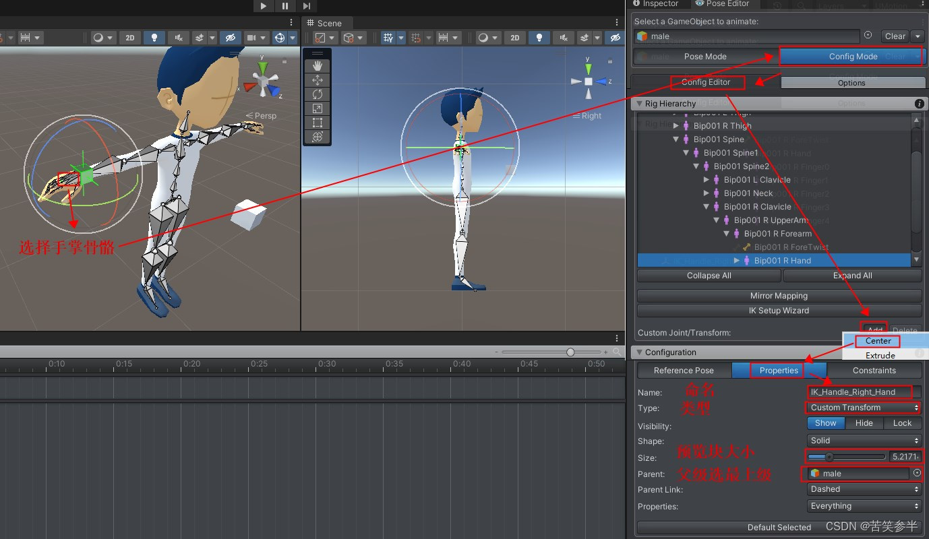Click the IK Setup Wizard button
This screenshot has width=929, height=539.
coord(779,311)
